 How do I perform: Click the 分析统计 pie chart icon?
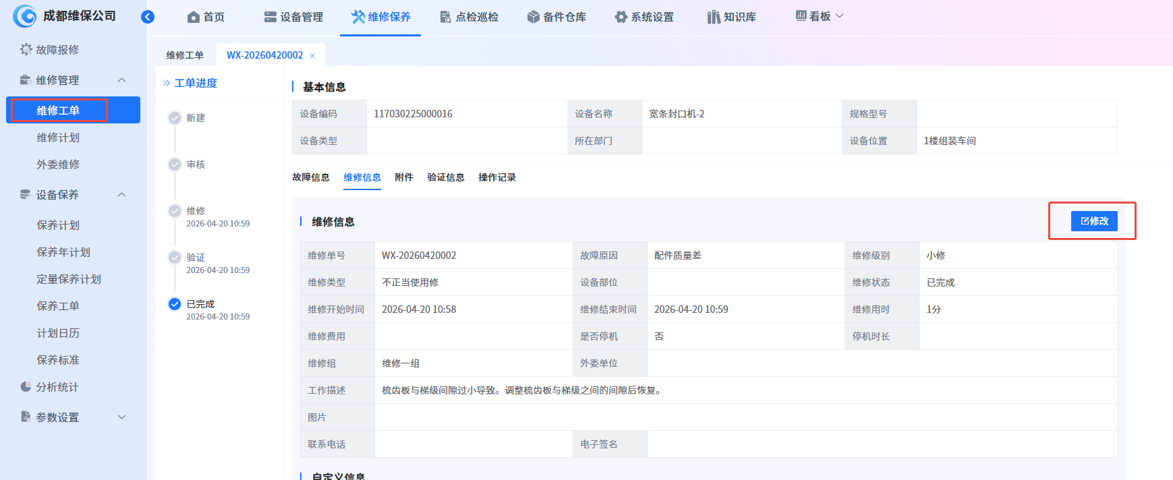coord(26,386)
